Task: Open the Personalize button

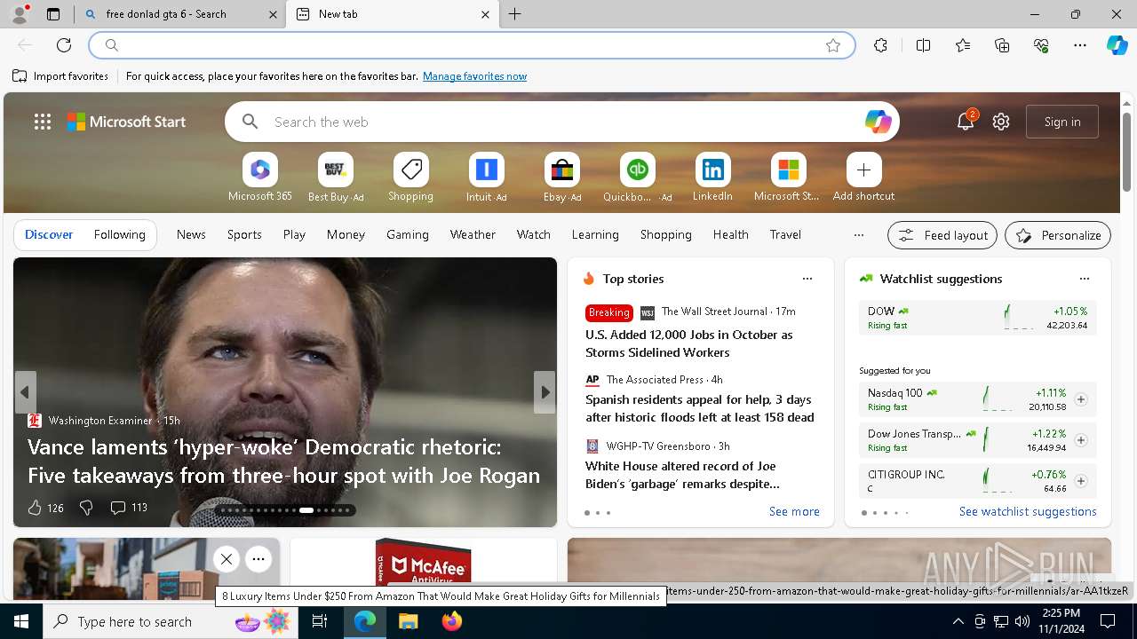Action: coord(1058,235)
